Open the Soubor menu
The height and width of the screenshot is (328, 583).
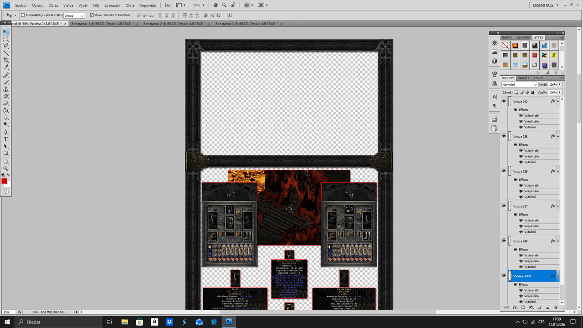click(x=21, y=5)
